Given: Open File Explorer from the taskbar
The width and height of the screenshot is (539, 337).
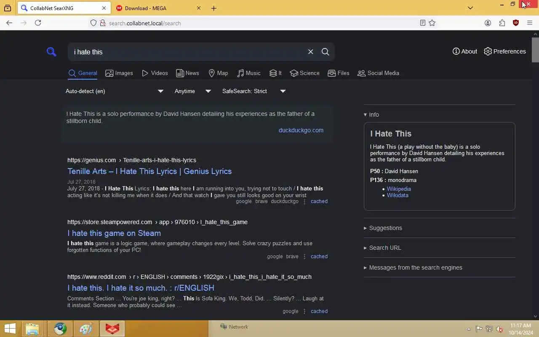Looking at the screenshot, I should (32, 329).
